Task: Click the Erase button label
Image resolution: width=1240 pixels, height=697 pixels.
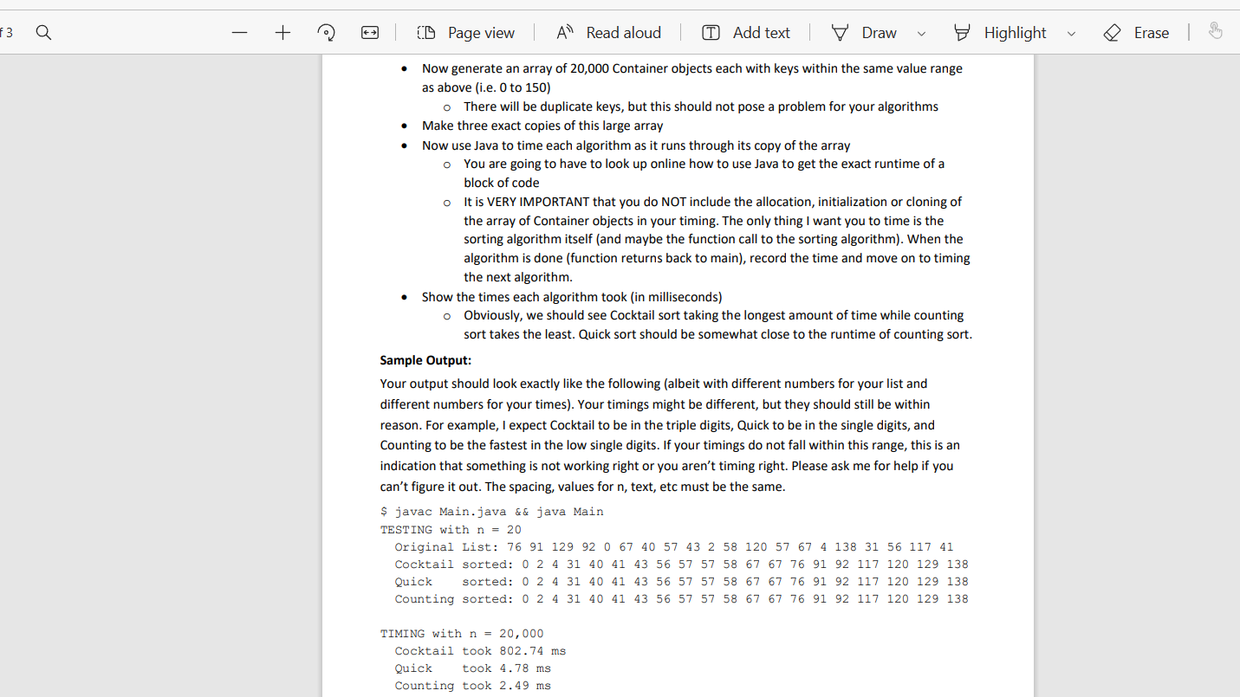Action: tap(1151, 32)
